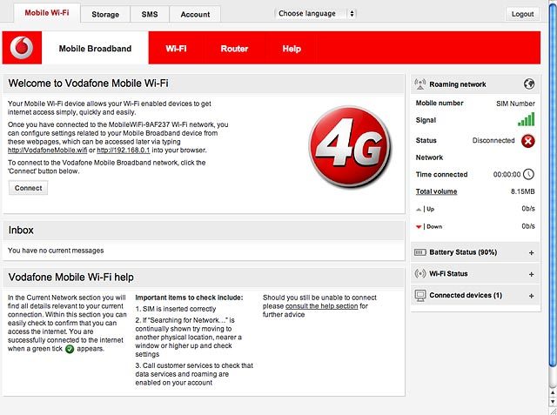Click the clock icon next to Time connected
This screenshot has height=415, width=557.
click(x=528, y=174)
